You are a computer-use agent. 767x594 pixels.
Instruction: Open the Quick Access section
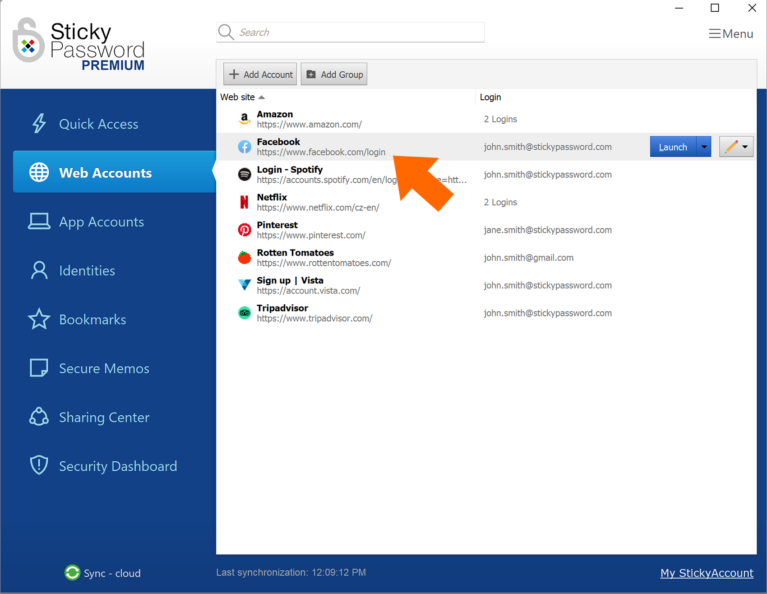[98, 124]
